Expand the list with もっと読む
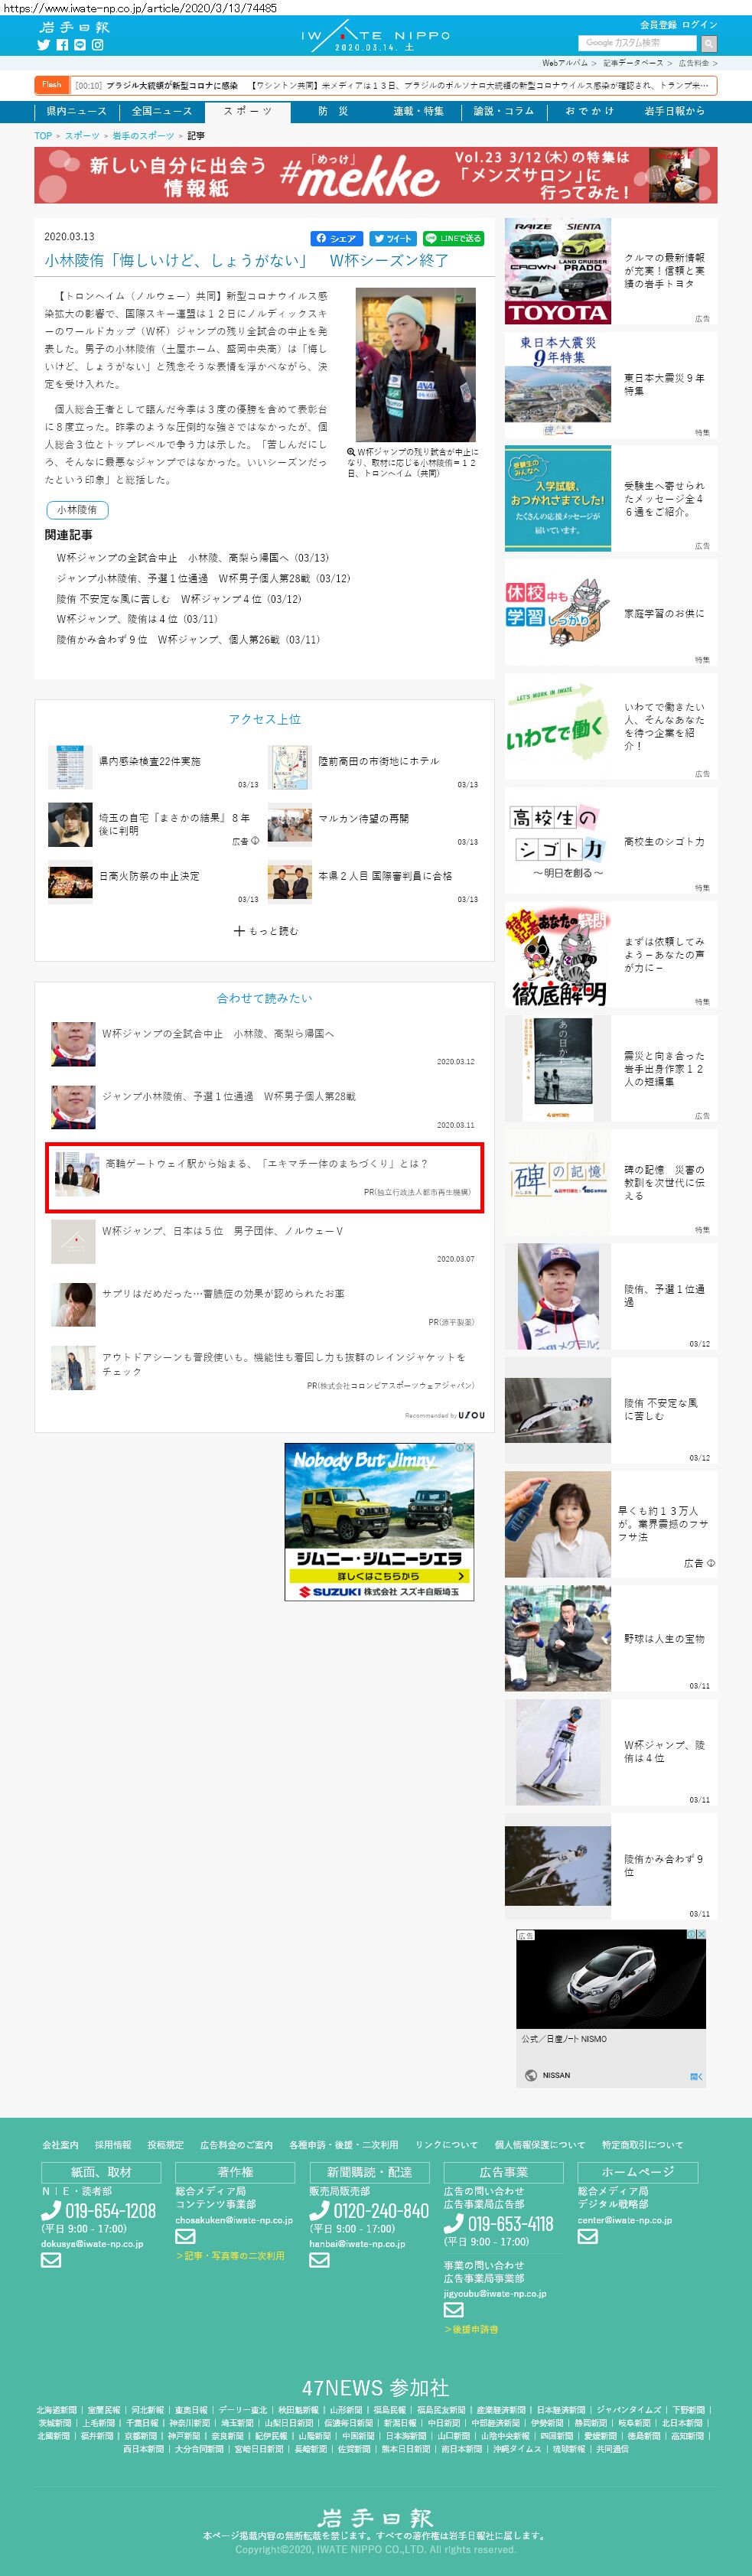Image resolution: width=752 pixels, height=2576 pixels. click(x=265, y=930)
